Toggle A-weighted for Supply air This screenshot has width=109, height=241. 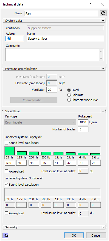click(6, 171)
